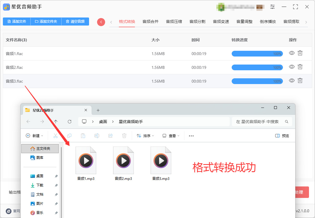Switch to the 音量调整 tab
The image size is (315, 218).
245,22
